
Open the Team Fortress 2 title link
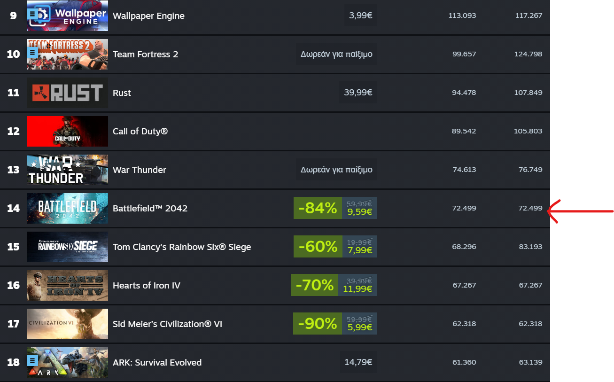146,55
